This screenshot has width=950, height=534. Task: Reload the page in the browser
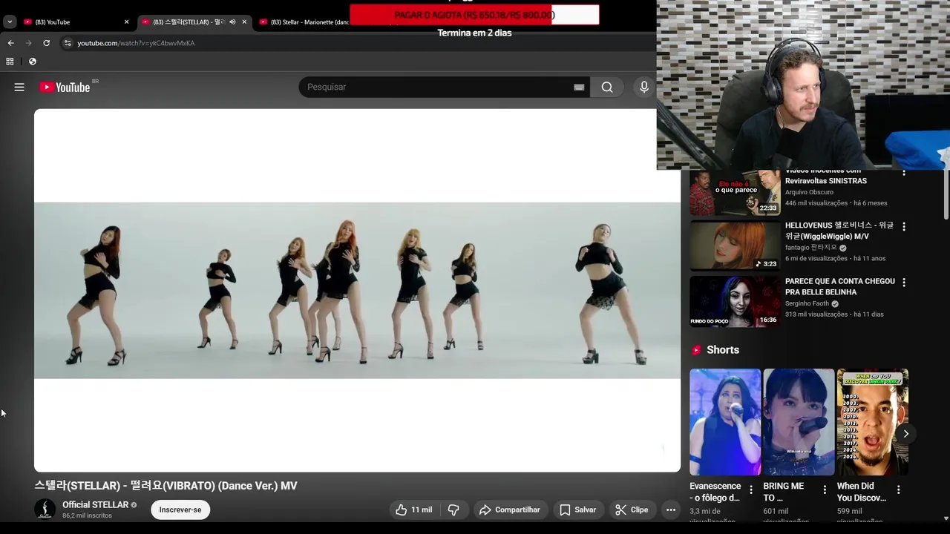46,43
